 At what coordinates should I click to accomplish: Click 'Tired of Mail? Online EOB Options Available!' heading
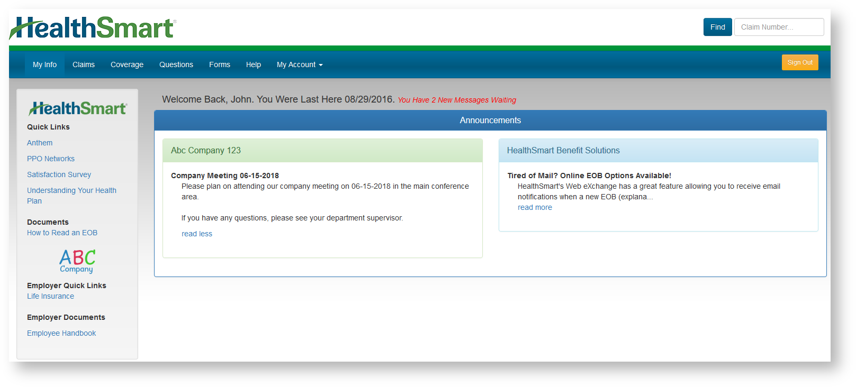click(589, 176)
